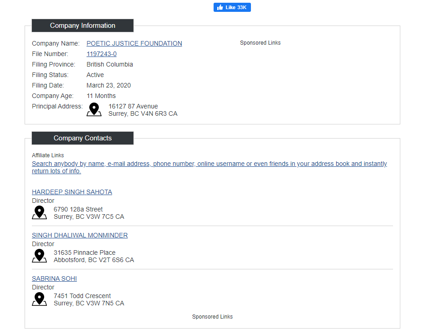This screenshot has height=335, width=429.
Task: Select the 'Active' filing status value
Action: (x=95, y=75)
